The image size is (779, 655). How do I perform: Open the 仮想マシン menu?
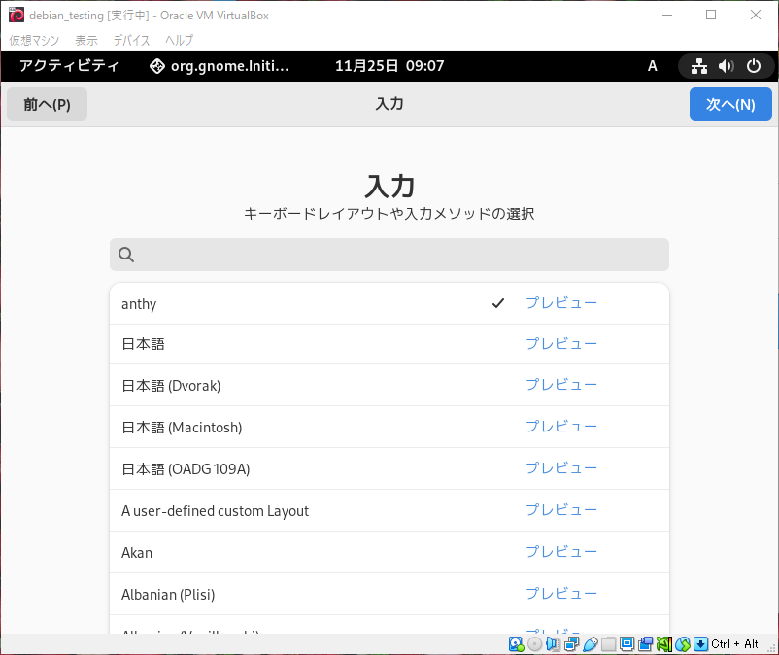[34, 40]
